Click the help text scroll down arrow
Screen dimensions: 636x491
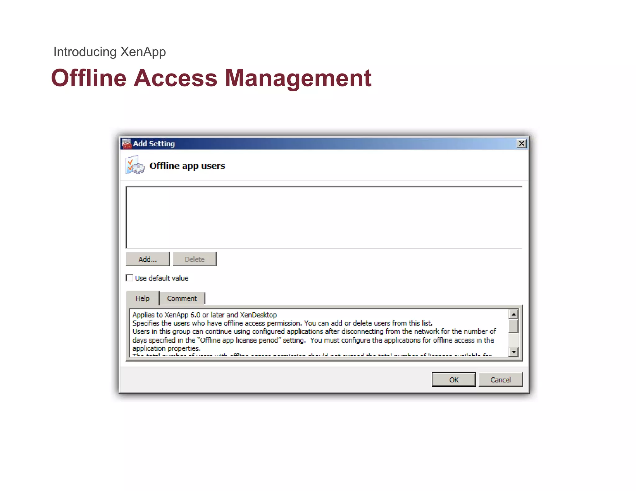coord(514,352)
